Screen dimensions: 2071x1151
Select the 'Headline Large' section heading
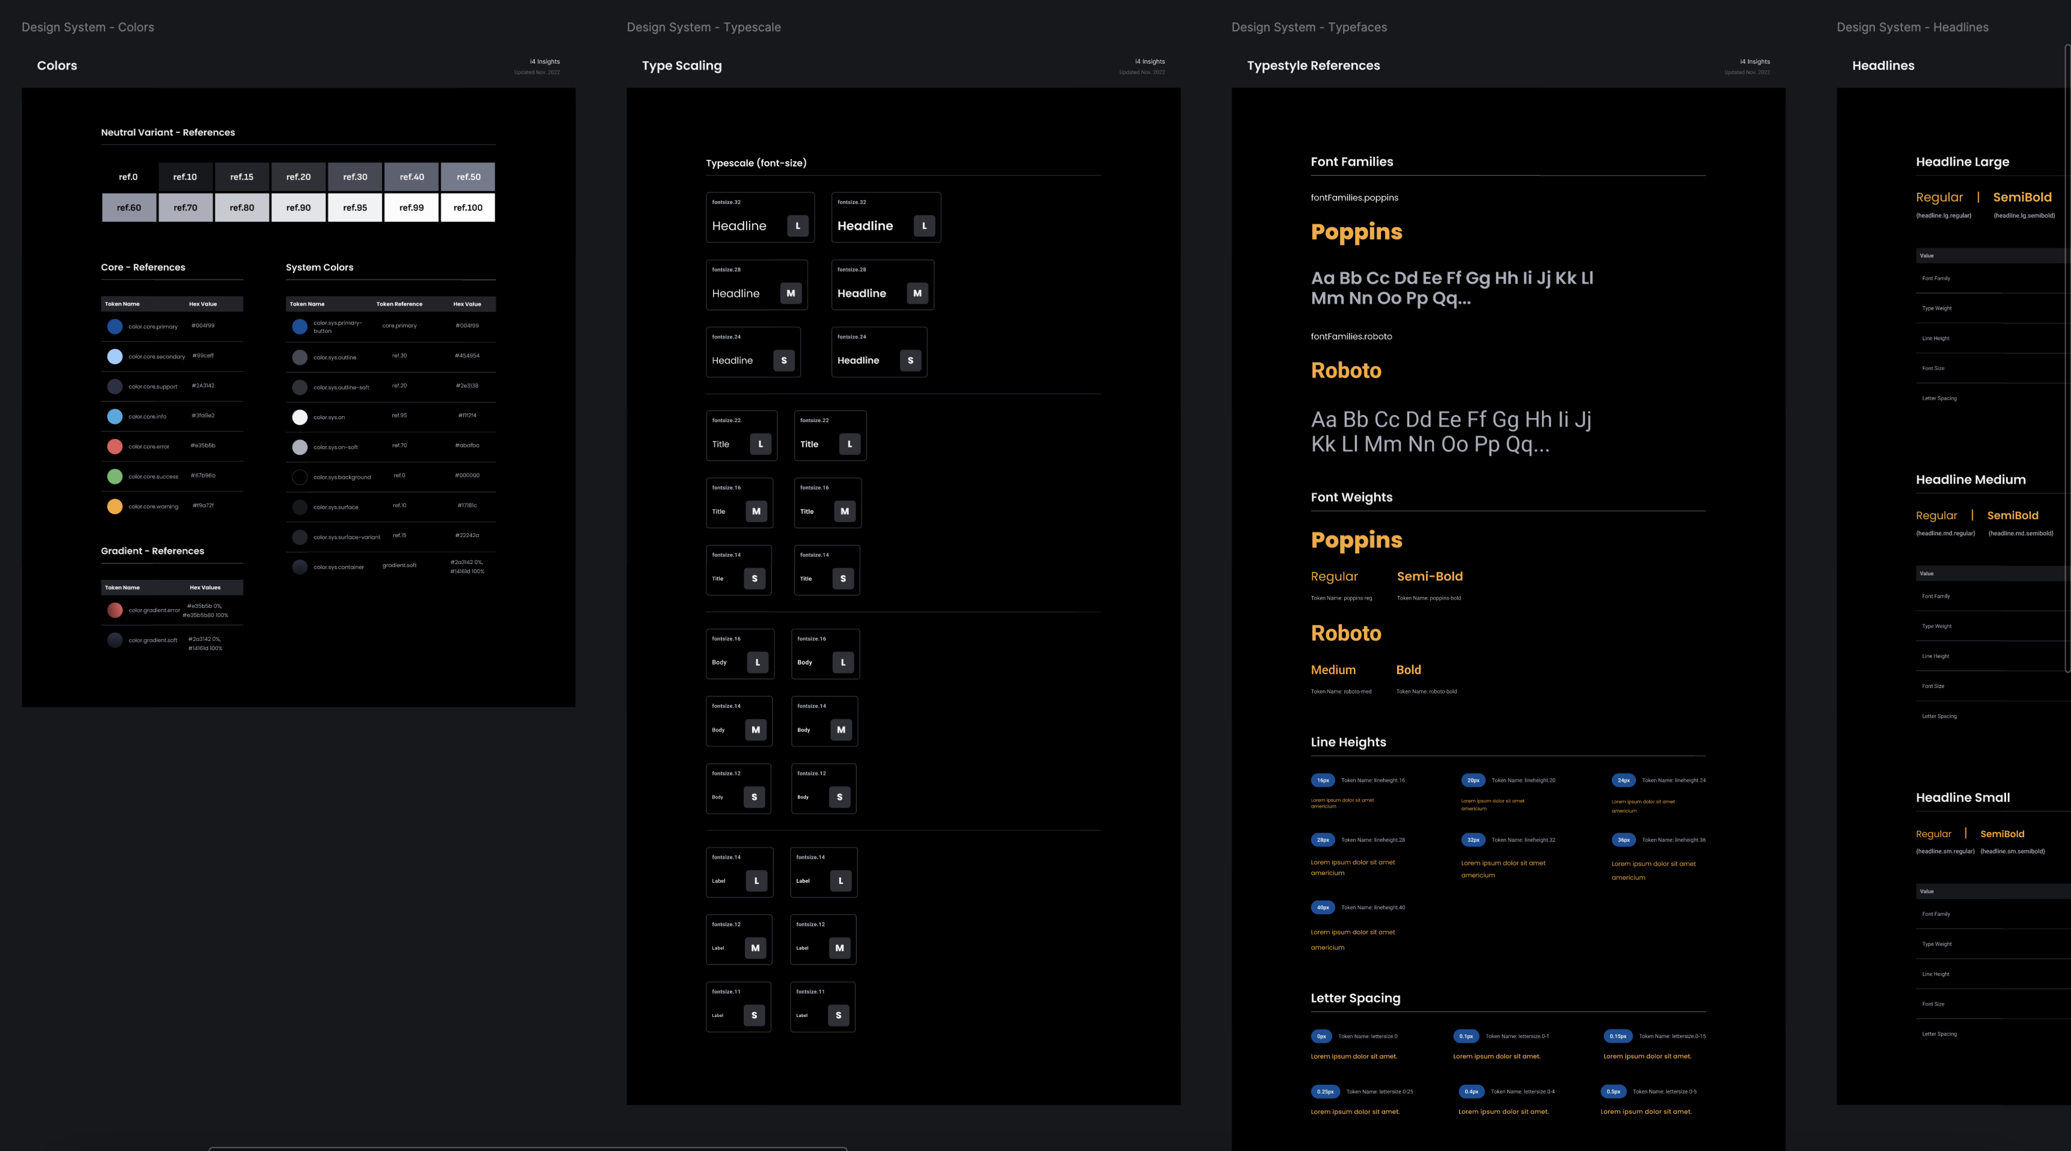coord(1963,162)
